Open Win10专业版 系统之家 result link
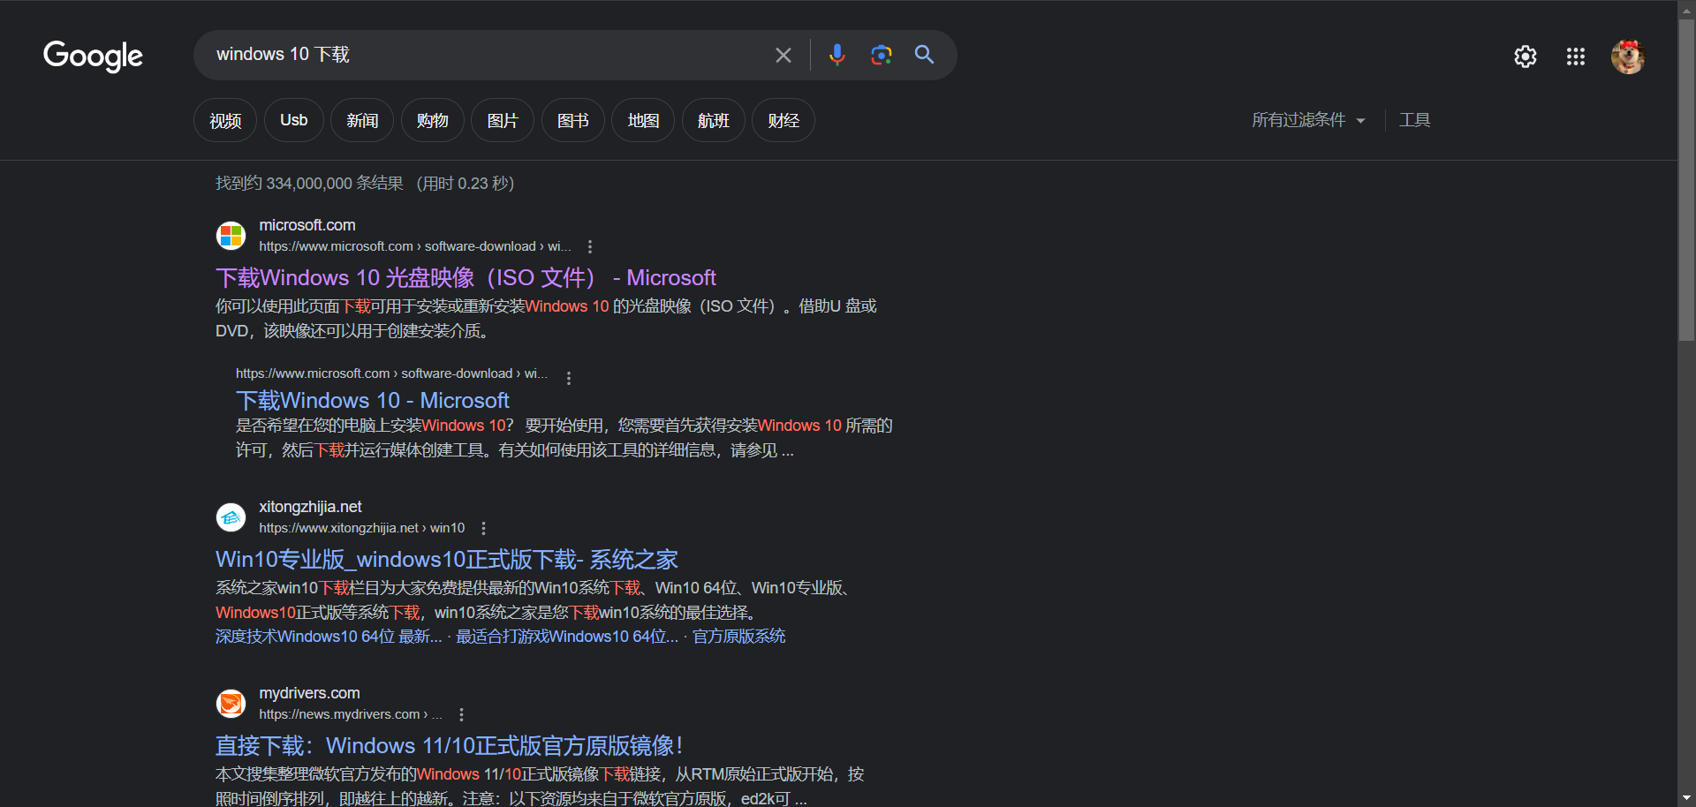 [447, 560]
